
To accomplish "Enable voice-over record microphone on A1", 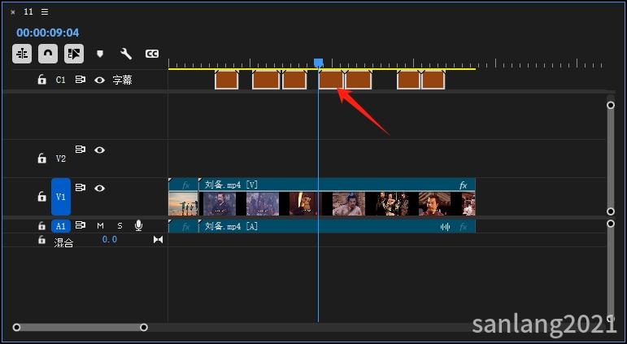I will (139, 225).
